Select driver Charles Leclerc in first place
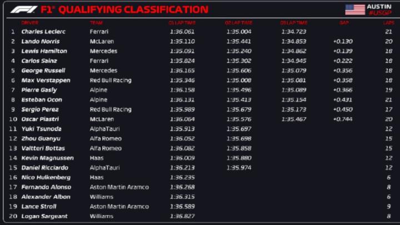 point(43,32)
